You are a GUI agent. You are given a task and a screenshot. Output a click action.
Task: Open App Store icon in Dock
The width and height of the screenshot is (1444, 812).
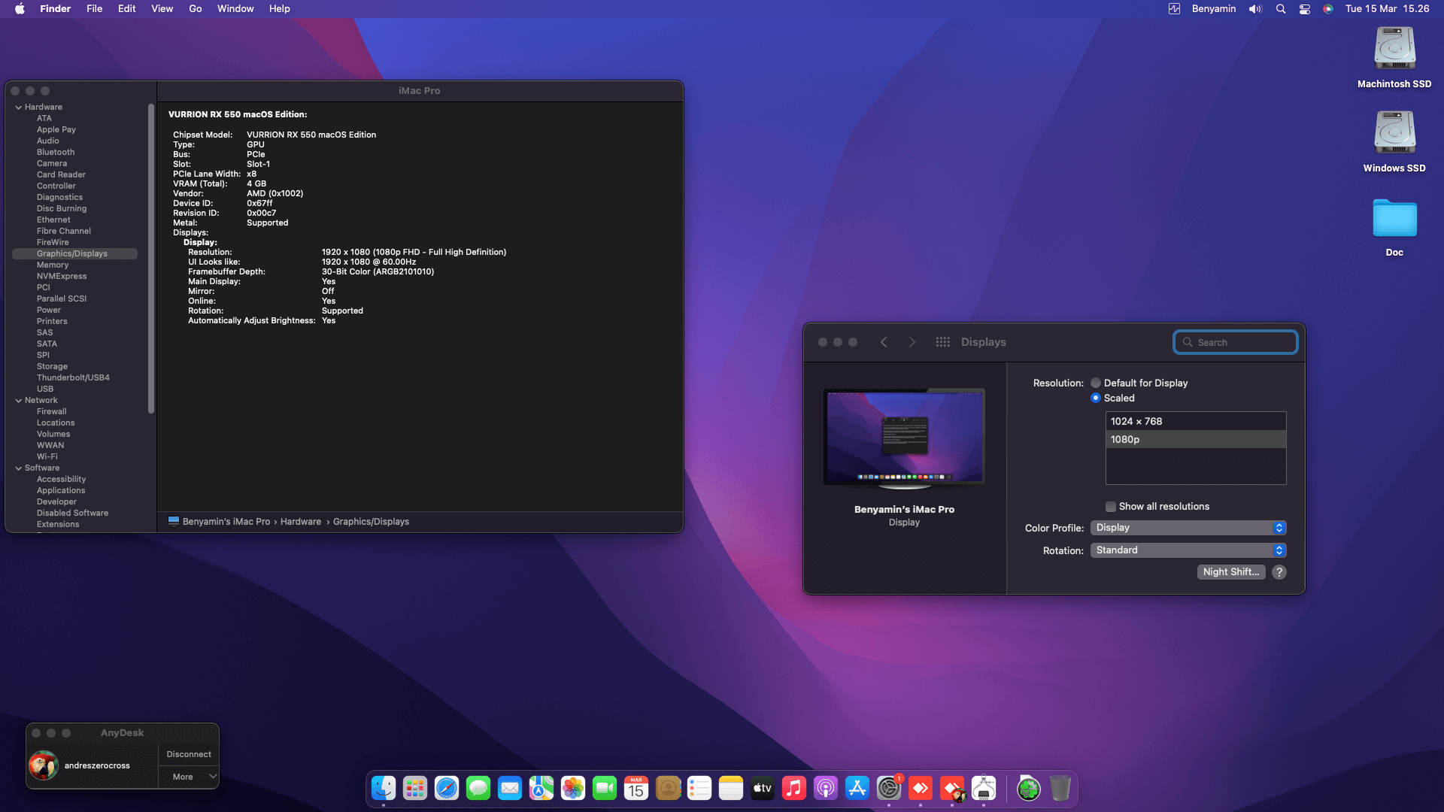(857, 788)
